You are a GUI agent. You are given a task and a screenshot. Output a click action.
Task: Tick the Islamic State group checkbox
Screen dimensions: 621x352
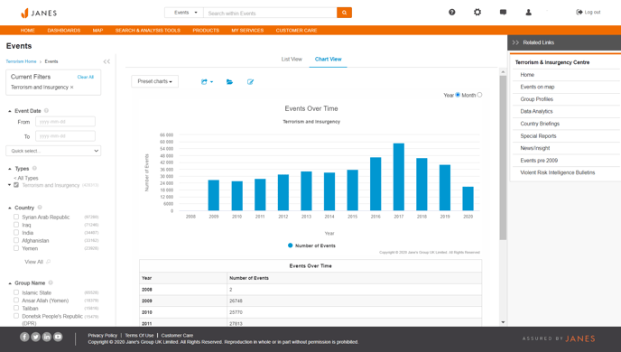pyautogui.click(x=16, y=292)
